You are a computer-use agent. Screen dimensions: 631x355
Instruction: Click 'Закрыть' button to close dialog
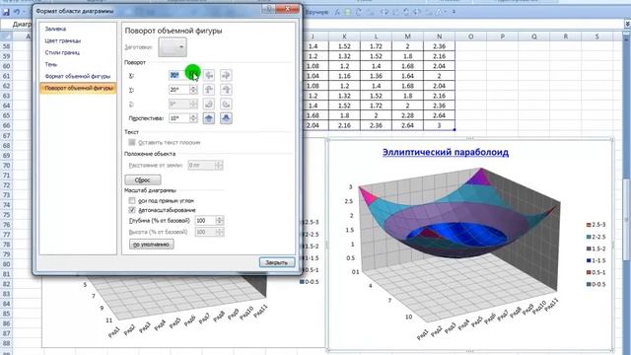[x=277, y=262]
